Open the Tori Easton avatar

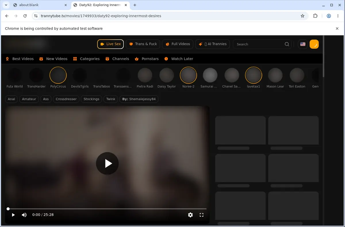pos(297,75)
